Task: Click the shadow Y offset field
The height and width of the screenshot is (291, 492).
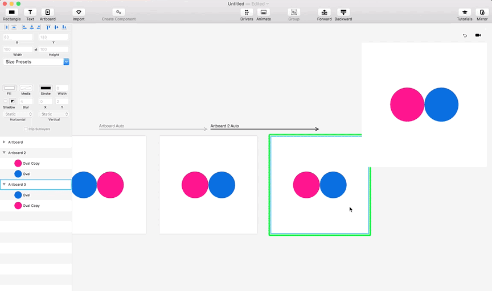Action: pyautogui.click(x=62, y=101)
